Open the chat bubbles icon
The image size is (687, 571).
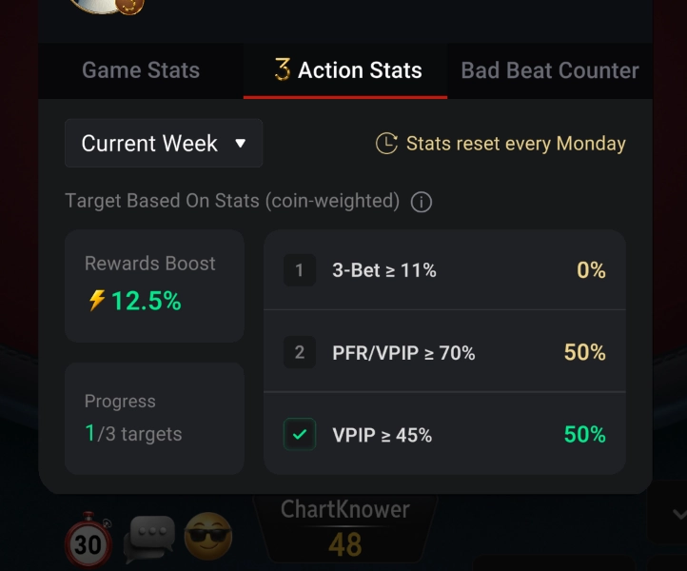pos(149,540)
